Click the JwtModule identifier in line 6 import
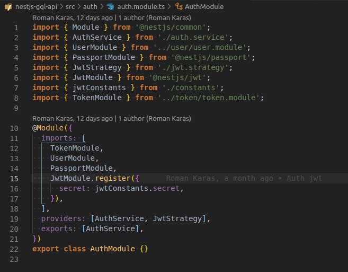Image resolution: width=348 pixels, height=272 pixels. tap(92, 77)
